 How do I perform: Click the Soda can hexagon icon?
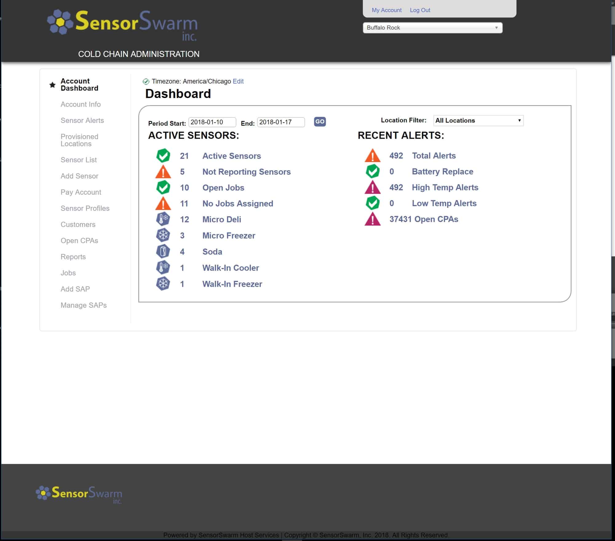pos(163,251)
